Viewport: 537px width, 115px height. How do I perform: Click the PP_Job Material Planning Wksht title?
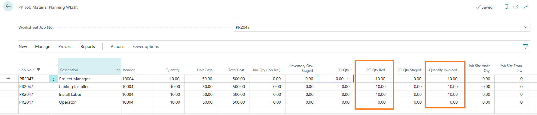pos(48,7)
